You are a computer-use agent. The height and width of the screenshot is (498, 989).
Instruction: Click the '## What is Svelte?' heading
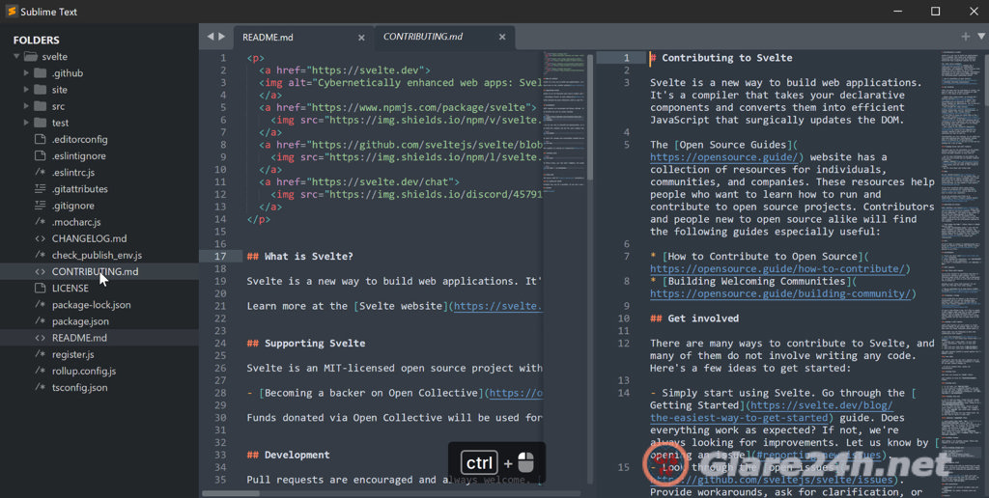[300, 256]
